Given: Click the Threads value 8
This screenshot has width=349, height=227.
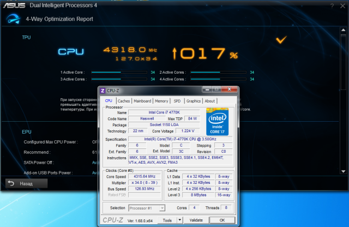Looking at the screenshot, I should pos(226,207).
